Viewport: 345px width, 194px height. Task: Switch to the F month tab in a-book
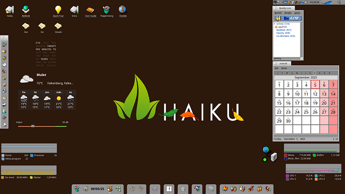[x=282, y=73]
